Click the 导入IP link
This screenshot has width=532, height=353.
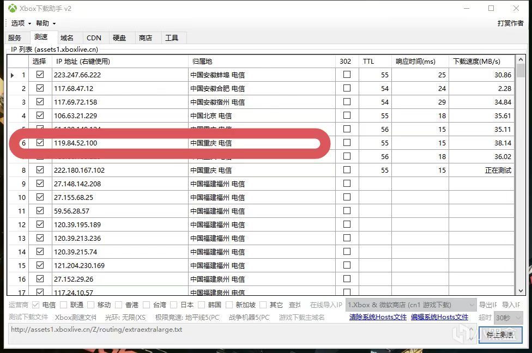(511, 305)
